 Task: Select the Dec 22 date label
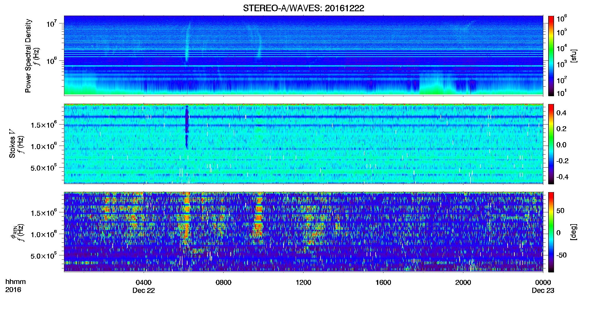(x=144, y=290)
